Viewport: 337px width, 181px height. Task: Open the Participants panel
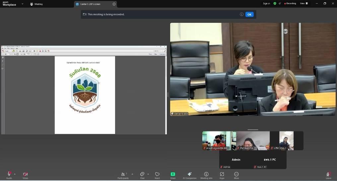pyautogui.click(x=123, y=174)
